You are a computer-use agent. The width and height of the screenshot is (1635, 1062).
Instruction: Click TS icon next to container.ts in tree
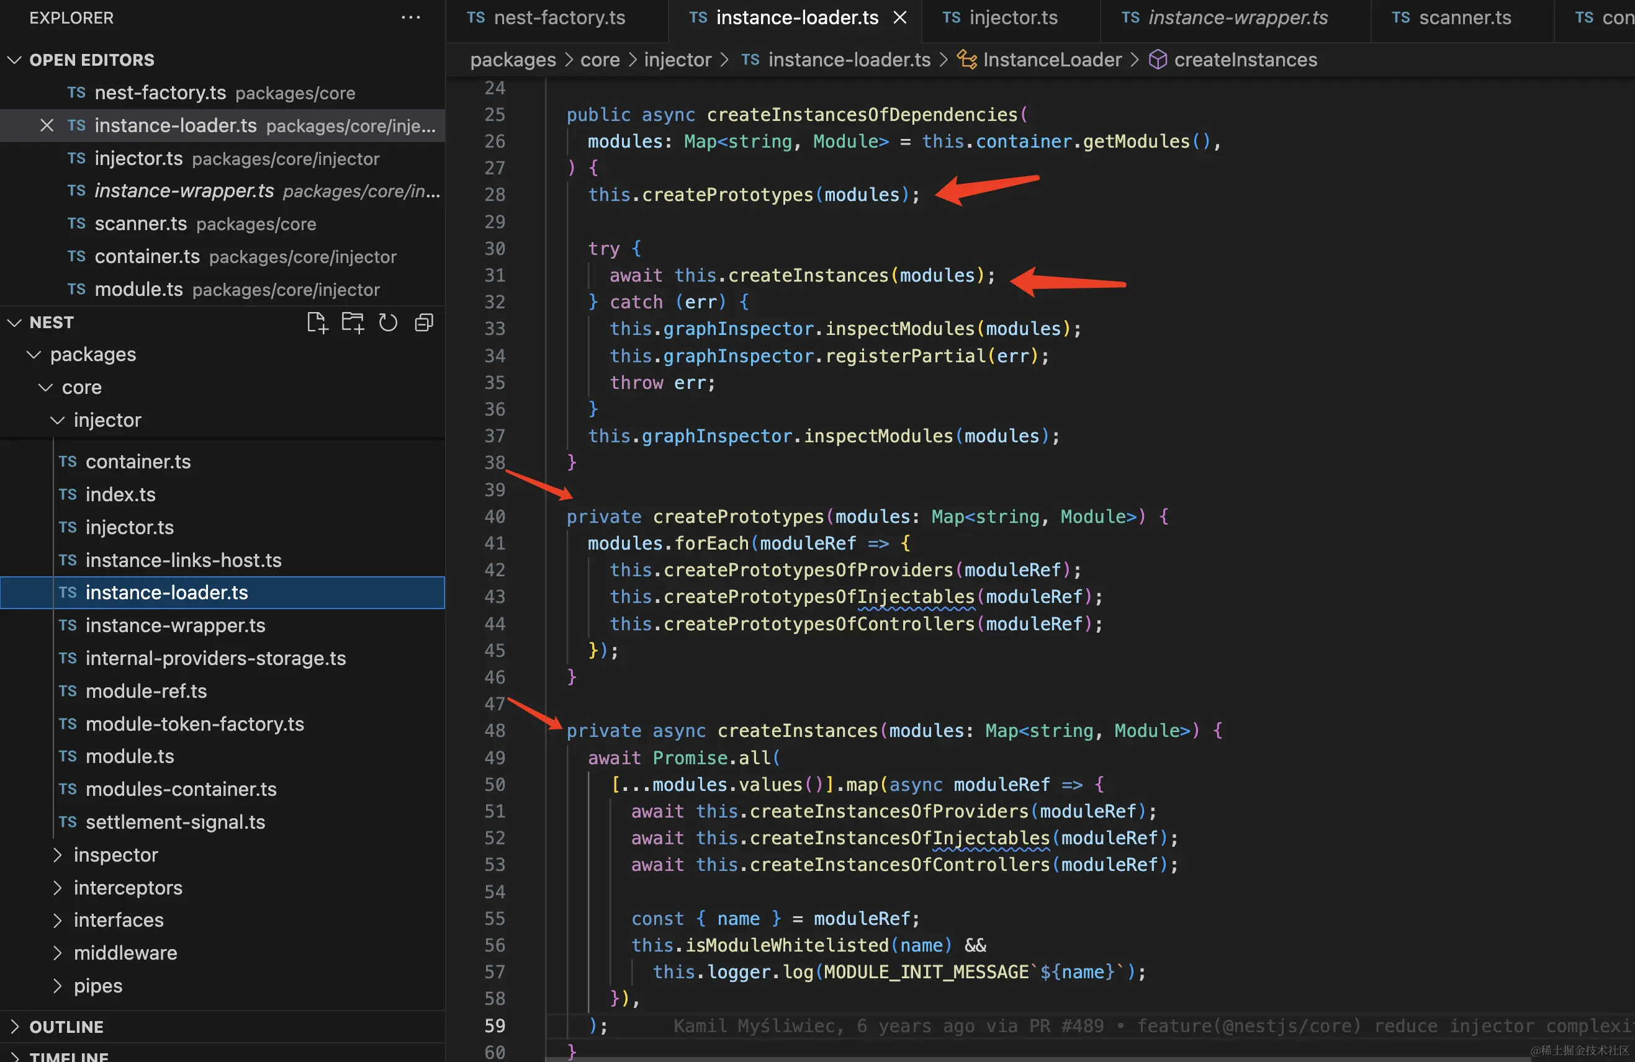click(x=67, y=462)
